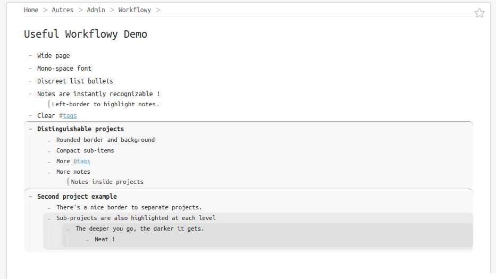Screen dimensions: 496x279
Task: Edit Notes are instantly recognizable ! text
Action: point(98,94)
